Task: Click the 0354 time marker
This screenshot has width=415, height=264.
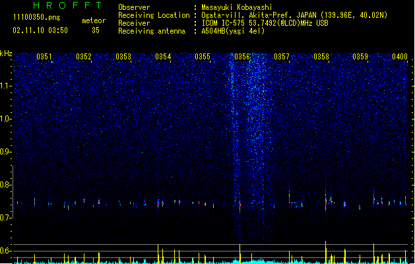Action: 163,57
